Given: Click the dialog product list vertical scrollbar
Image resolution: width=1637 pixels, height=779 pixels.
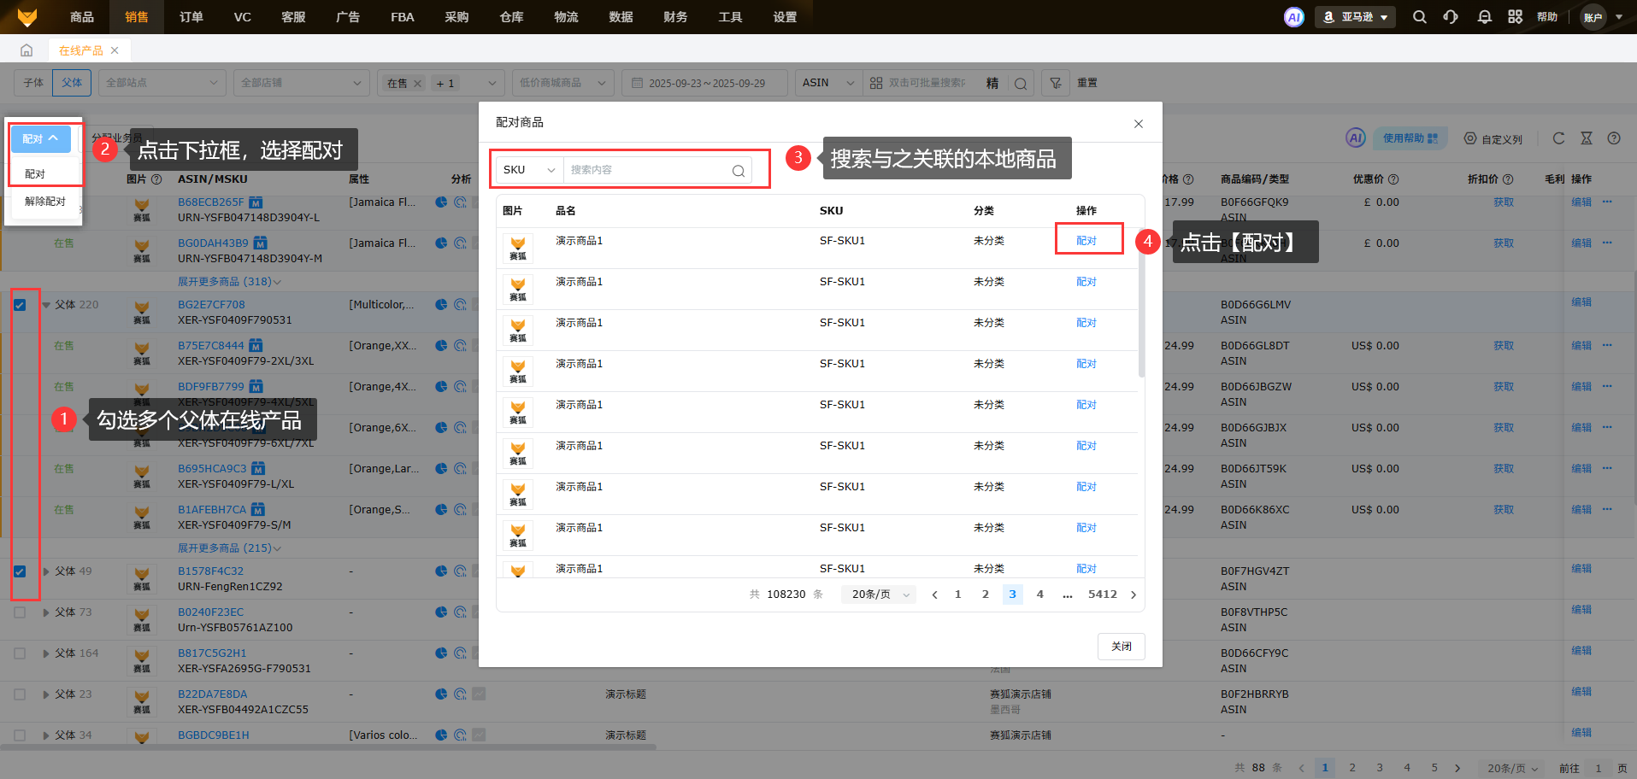Looking at the screenshot, I should (1141, 303).
